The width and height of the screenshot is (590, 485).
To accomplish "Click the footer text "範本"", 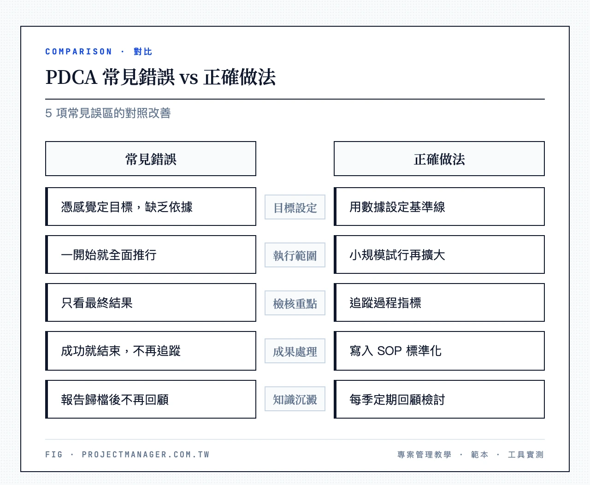I will click(479, 455).
